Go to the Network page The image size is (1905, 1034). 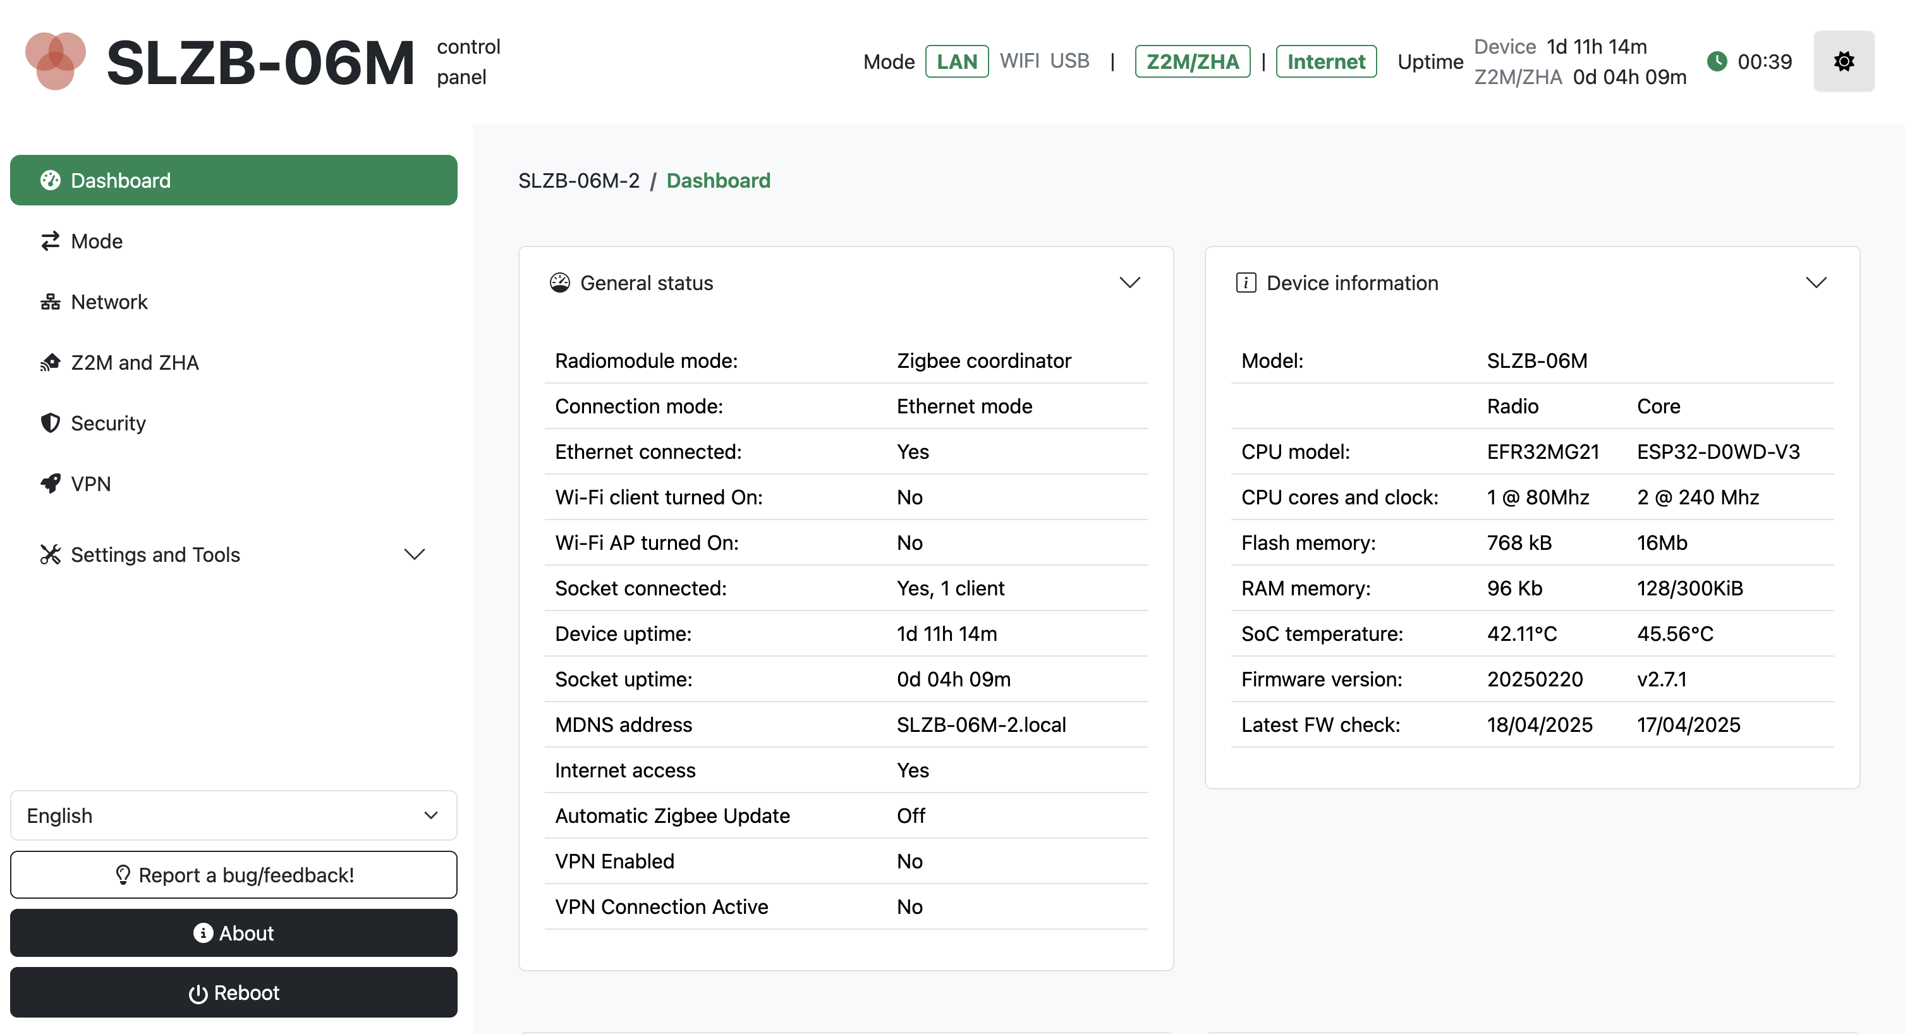234,301
